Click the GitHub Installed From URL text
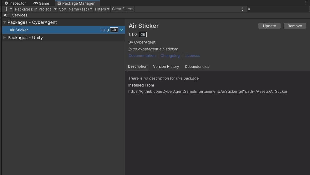310x175 pixels. coord(208,91)
